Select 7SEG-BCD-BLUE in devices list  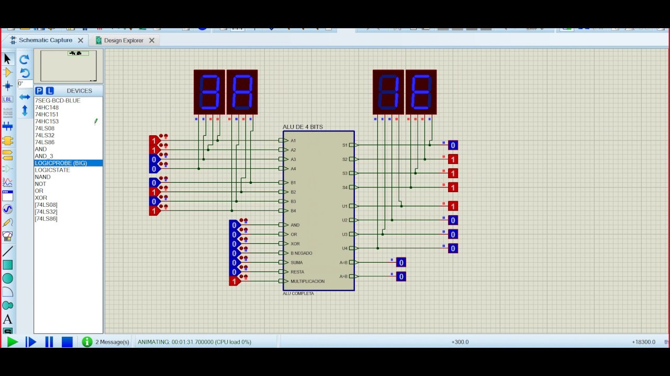tap(58, 101)
